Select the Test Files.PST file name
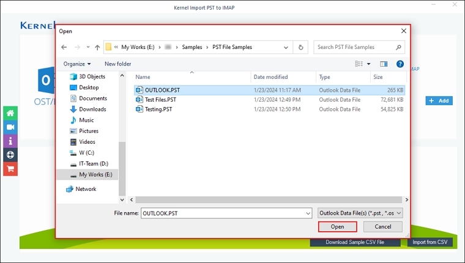Image resolution: width=465 pixels, height=263 pixels. (160, 100)
